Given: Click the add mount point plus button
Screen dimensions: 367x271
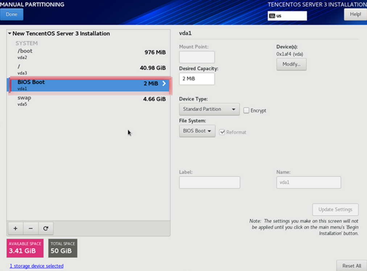Looking at the screenshot, I should (16, 228).
